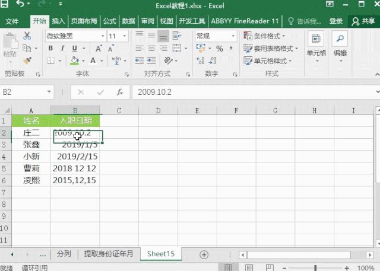The width and height of the screenshot is (380, 271).
Task: Increase decimal places
Action: coord(201,60)
